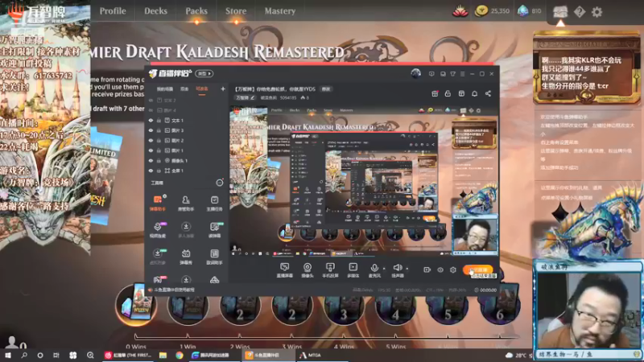644x362 pixels.
Task: Open the MTG Arena mailbox icon
Action: 559,12
